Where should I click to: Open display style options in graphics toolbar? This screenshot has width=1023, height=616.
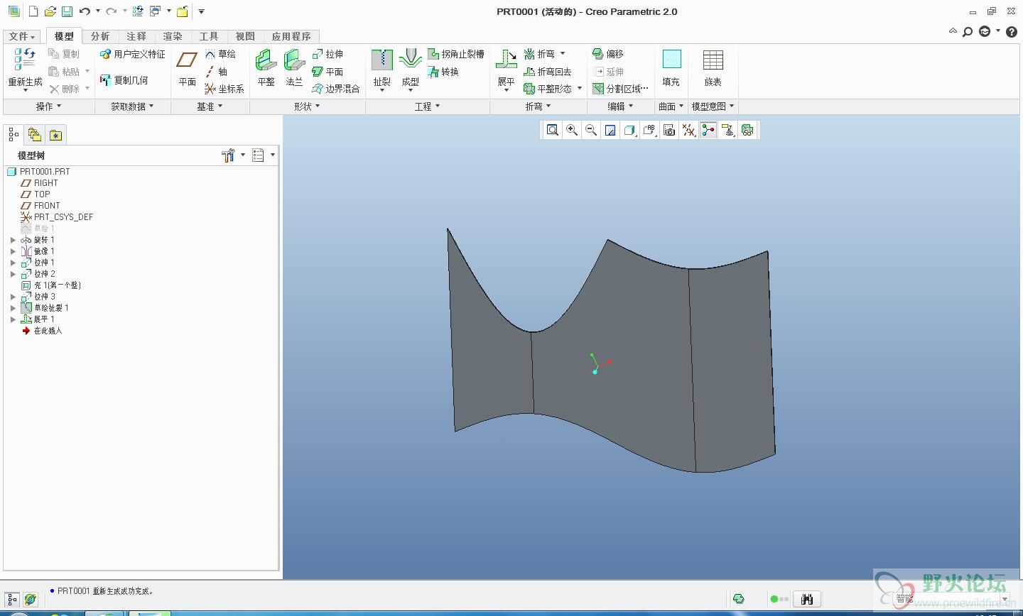coord(629,130)
